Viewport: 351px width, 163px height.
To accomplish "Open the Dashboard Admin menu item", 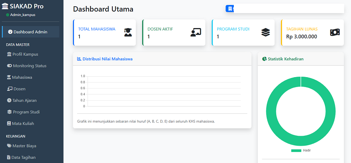I will point(31,32).
